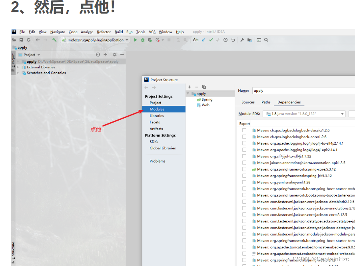Remove module with the minus icon
Screen dimensions: 355x266
[197, 87]
